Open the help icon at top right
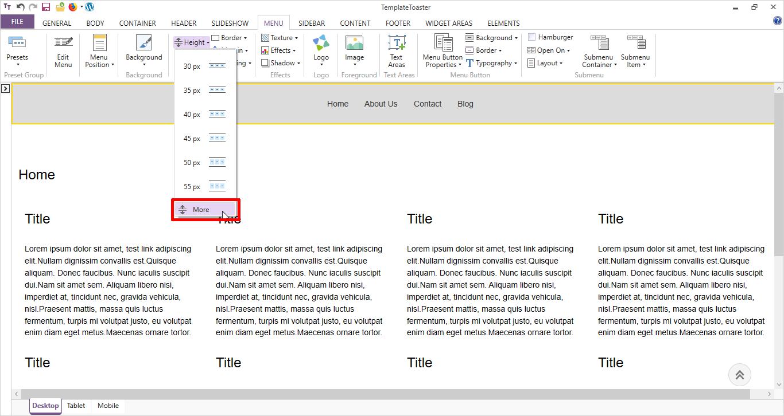784x416 pixels. (x=778, y=21)
